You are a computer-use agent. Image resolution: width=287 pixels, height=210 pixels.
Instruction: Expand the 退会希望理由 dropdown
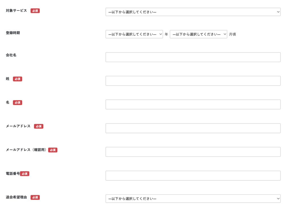click(x=193, y=199)
